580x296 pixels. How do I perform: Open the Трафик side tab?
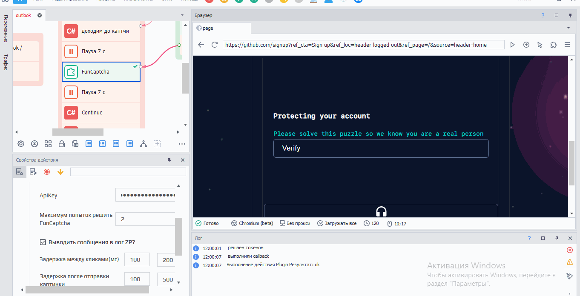click(x=6, y=62)
